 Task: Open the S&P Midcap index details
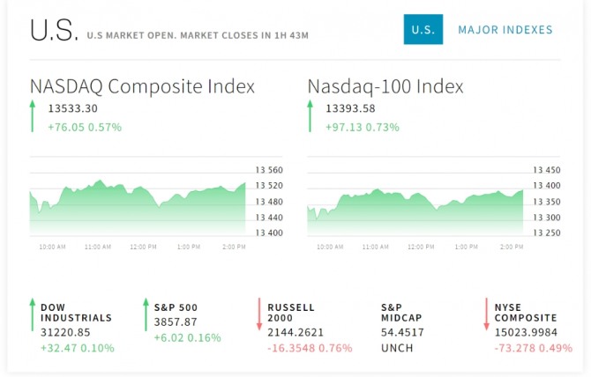tap(402, 313)
